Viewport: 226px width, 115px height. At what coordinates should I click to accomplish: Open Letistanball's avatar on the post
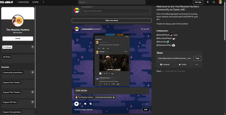tap(77, 29)
